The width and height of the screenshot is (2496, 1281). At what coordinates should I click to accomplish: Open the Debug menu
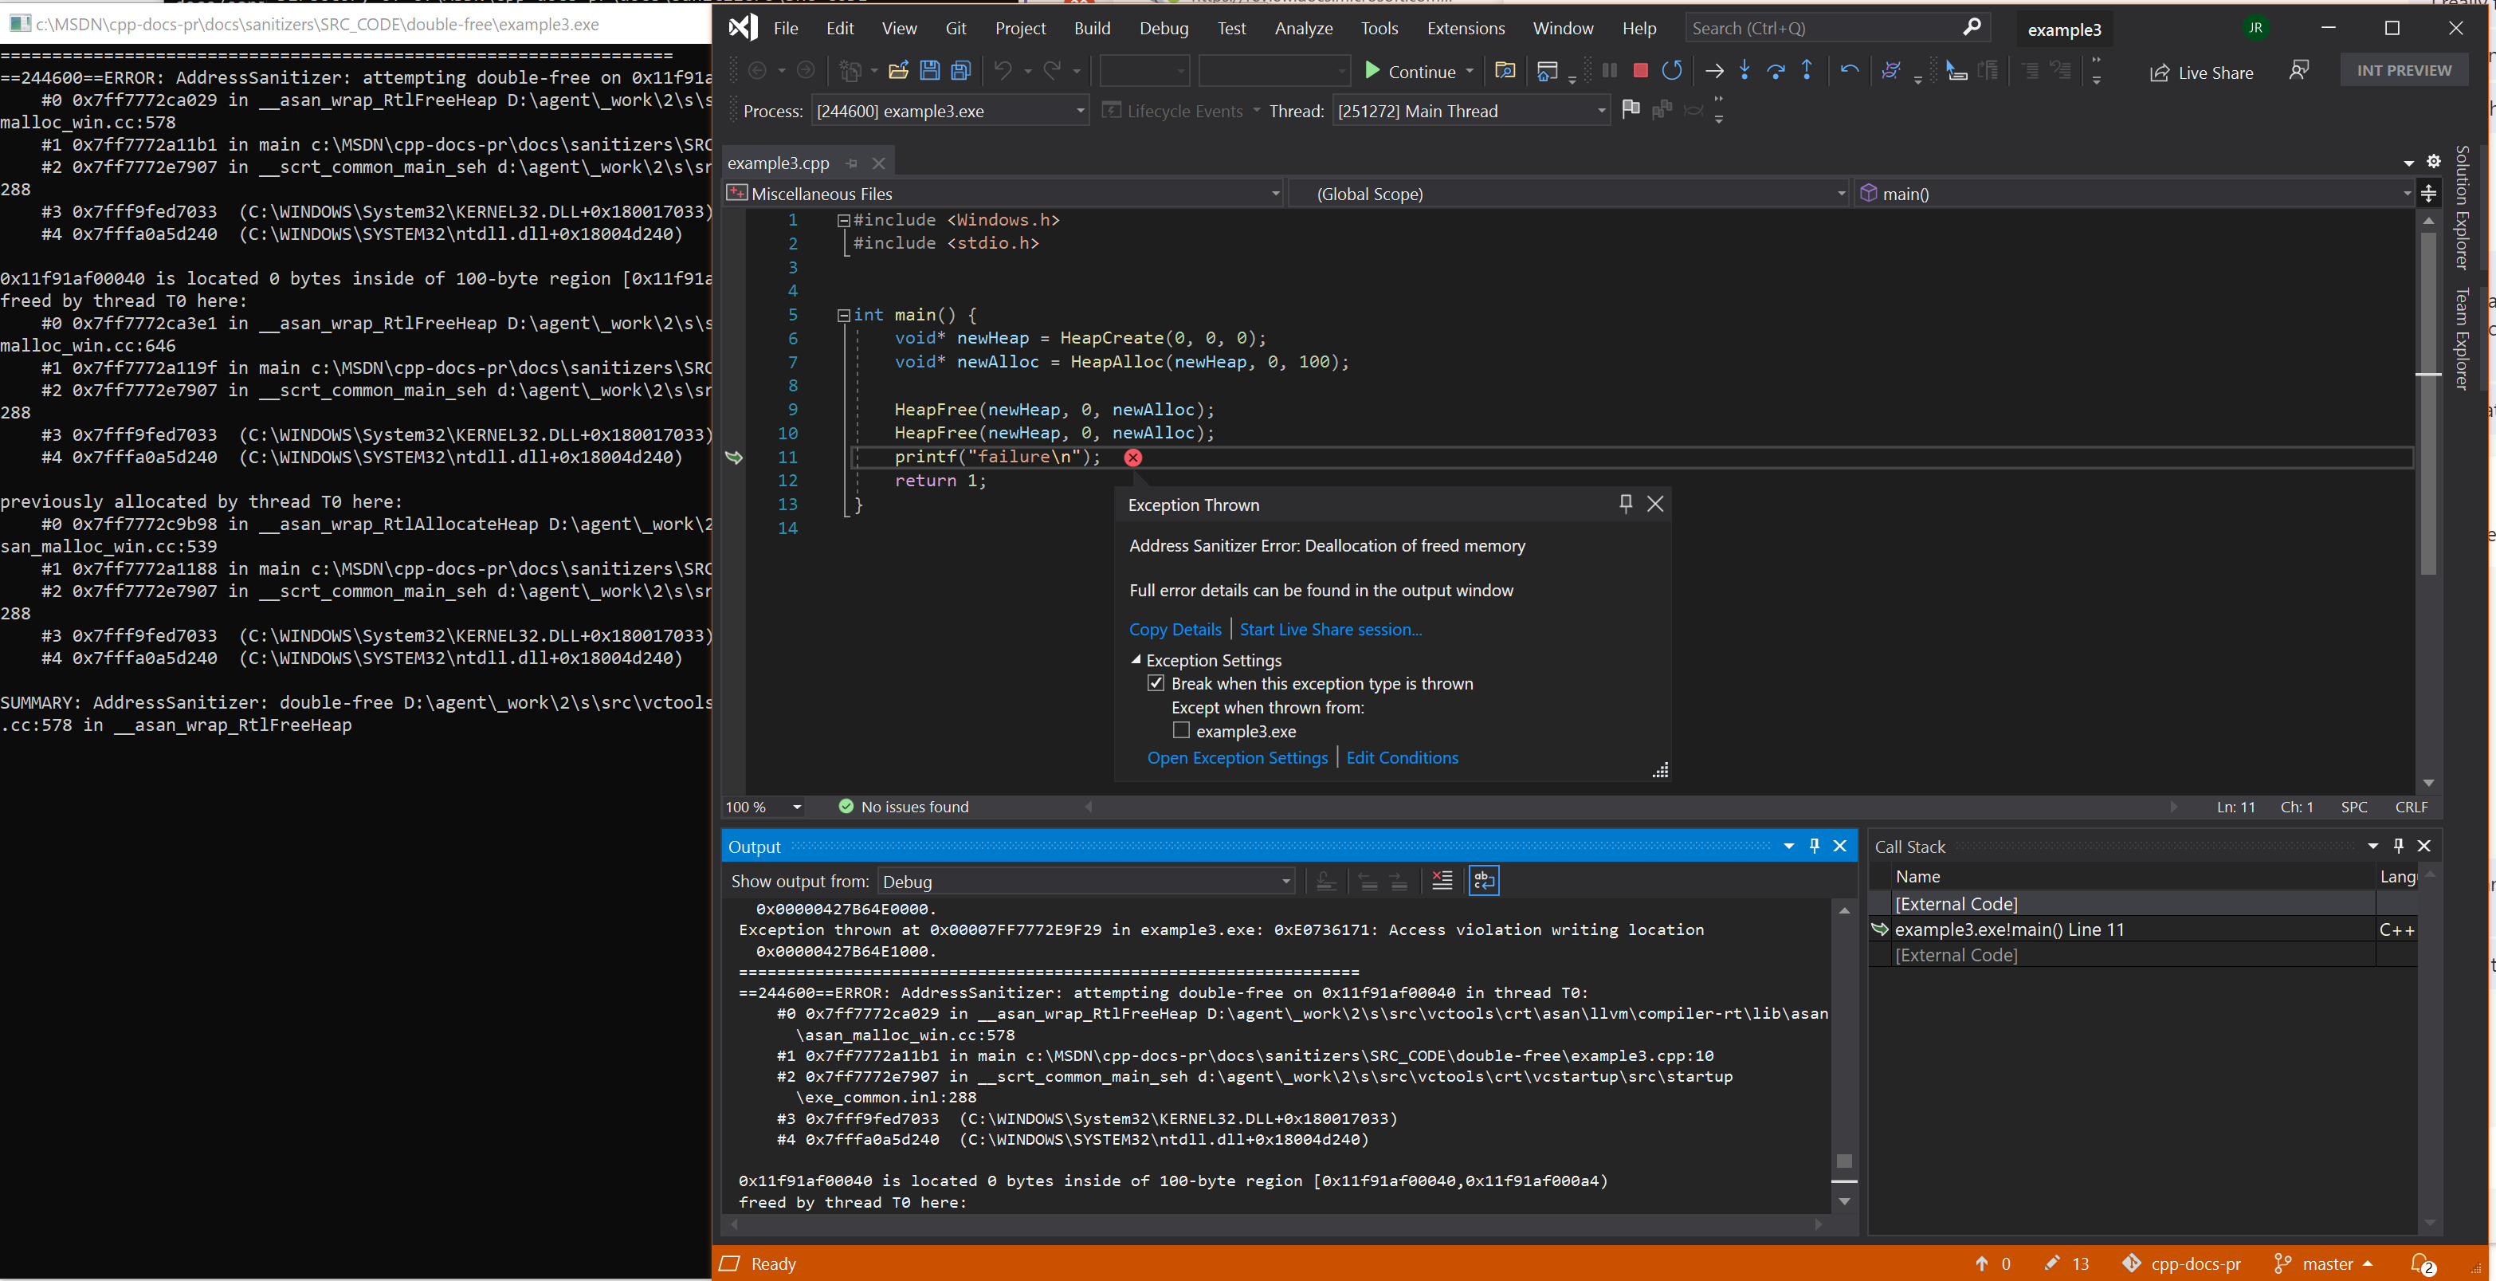[x=1160, y=28]
